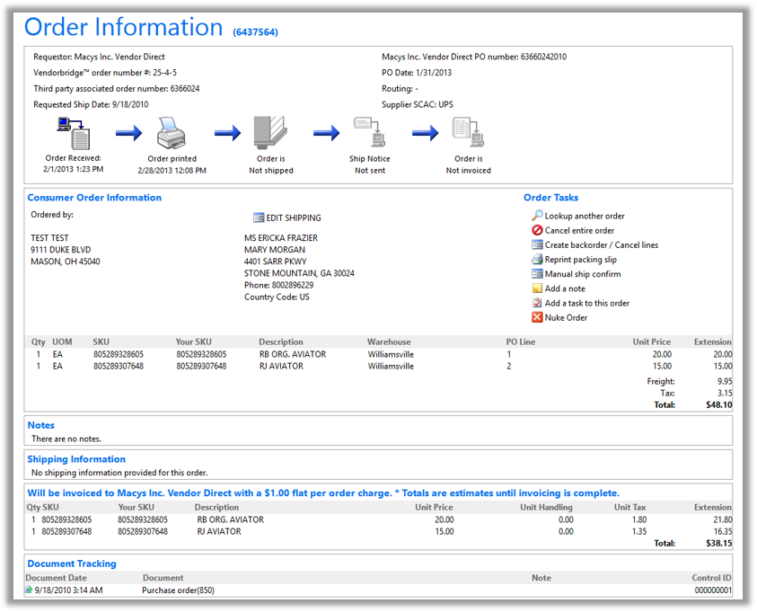Click Add a task to this order

click(x=587, y=303)
